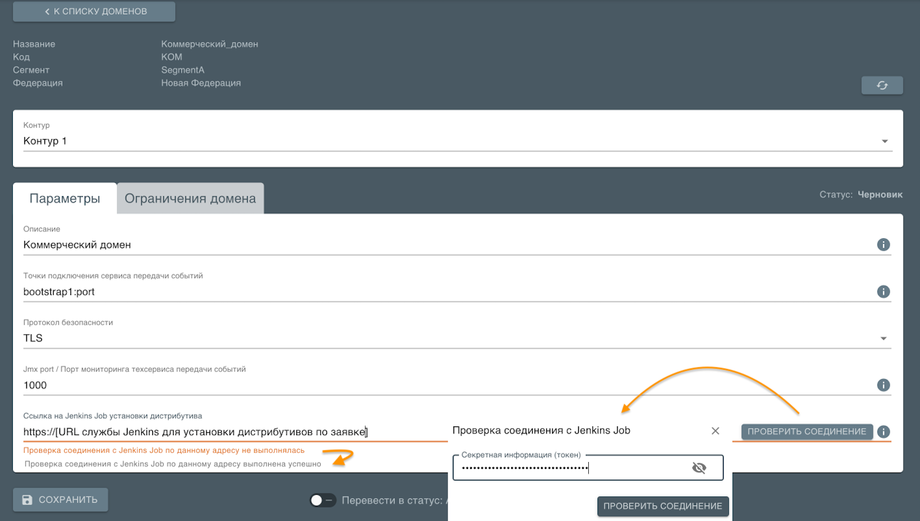Screen dimensions: 920x521
Task: Select the Параметры tab
Action: 65,199
